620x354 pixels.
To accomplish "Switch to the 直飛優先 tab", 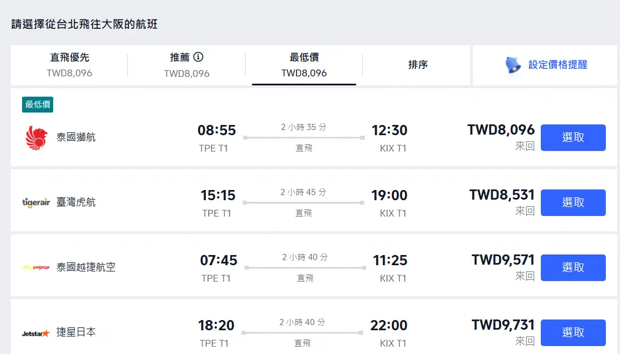I will (x=70, y=64).
